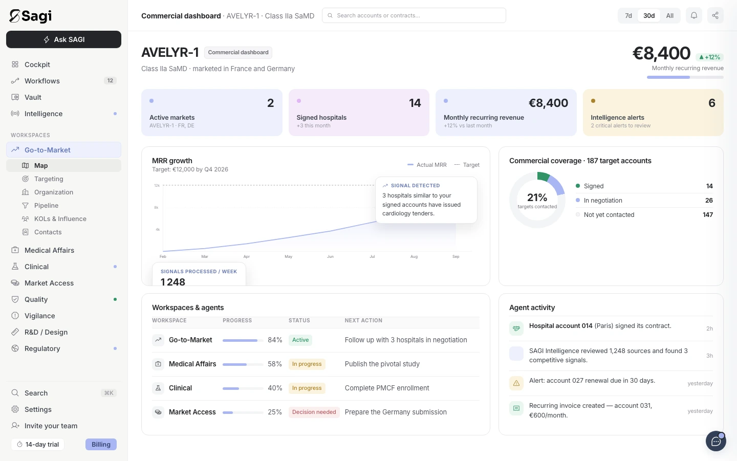The height and width of the screenshot is (461, 737).
Task: Click the Intelligence radar icon
Action: [15, 114]
